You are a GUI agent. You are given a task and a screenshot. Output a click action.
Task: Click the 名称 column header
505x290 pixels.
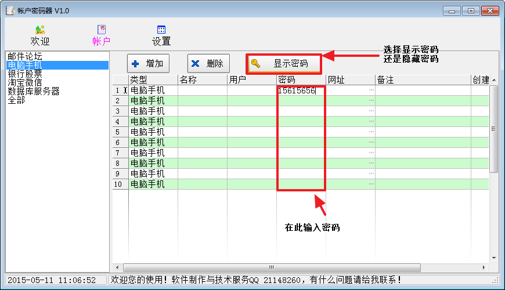pos(203,80)
